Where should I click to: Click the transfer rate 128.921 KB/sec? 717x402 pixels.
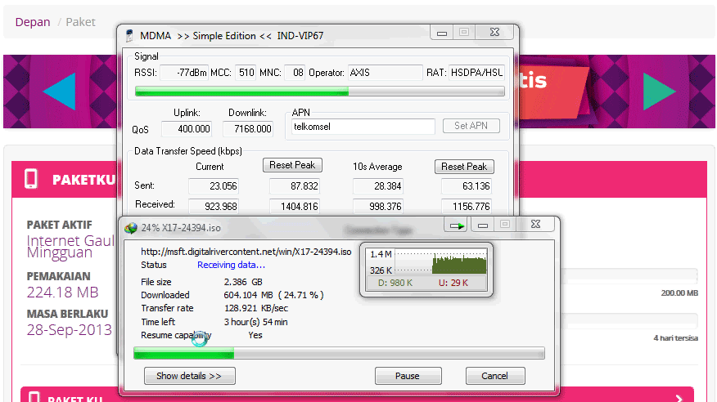coord(256,309)
